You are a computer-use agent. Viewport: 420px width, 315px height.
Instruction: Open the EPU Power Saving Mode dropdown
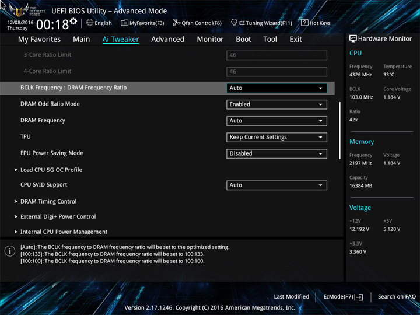(276, 154)
